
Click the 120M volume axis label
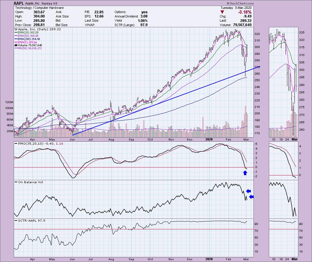point(9,102)
